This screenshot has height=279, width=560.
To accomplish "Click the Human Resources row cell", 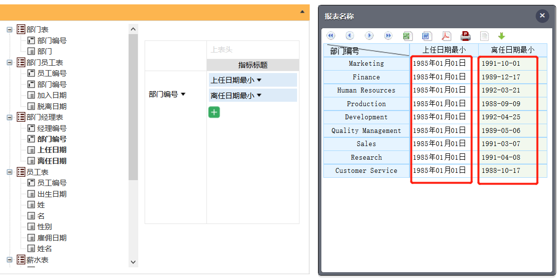I will (366, 91).
